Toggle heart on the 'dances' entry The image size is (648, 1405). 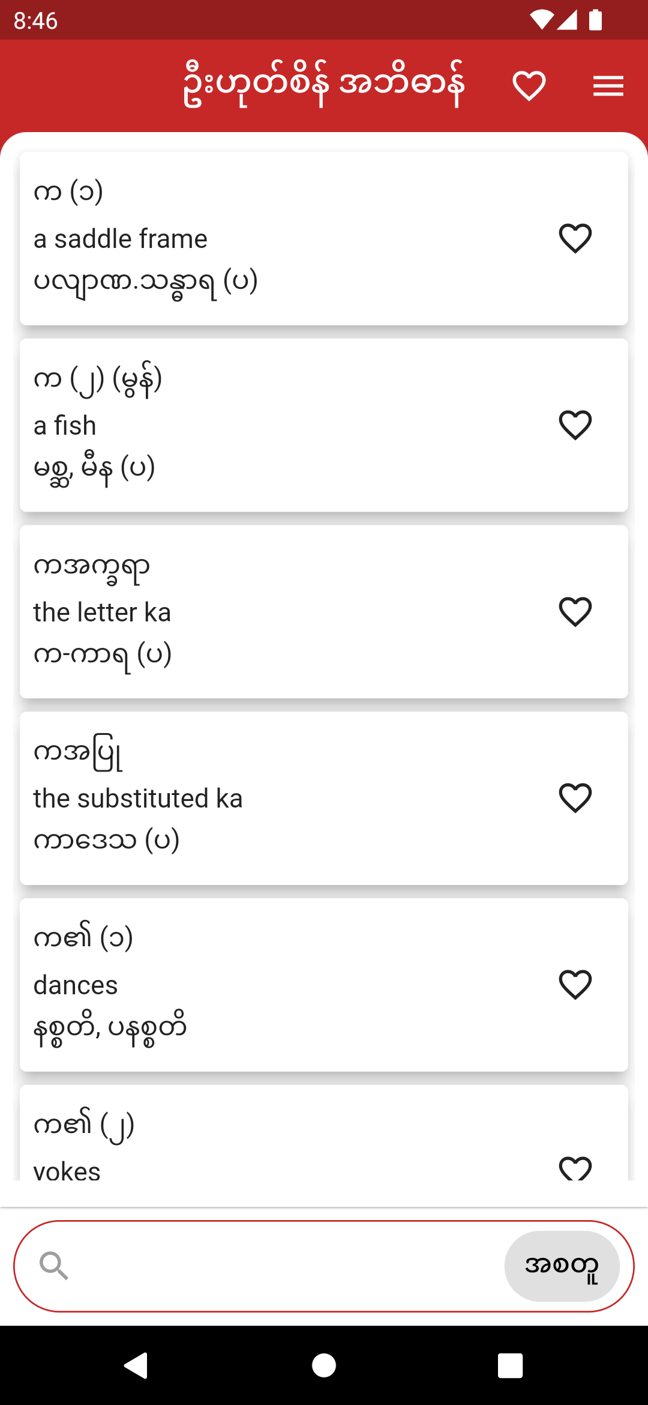coord(575,985)
